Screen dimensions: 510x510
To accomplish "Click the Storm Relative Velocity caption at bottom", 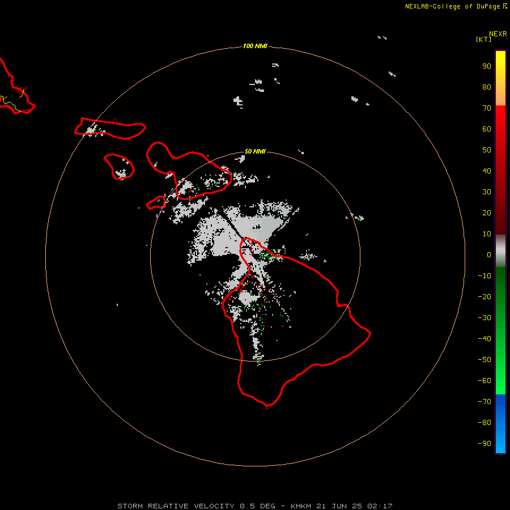I will coord(254,506).
